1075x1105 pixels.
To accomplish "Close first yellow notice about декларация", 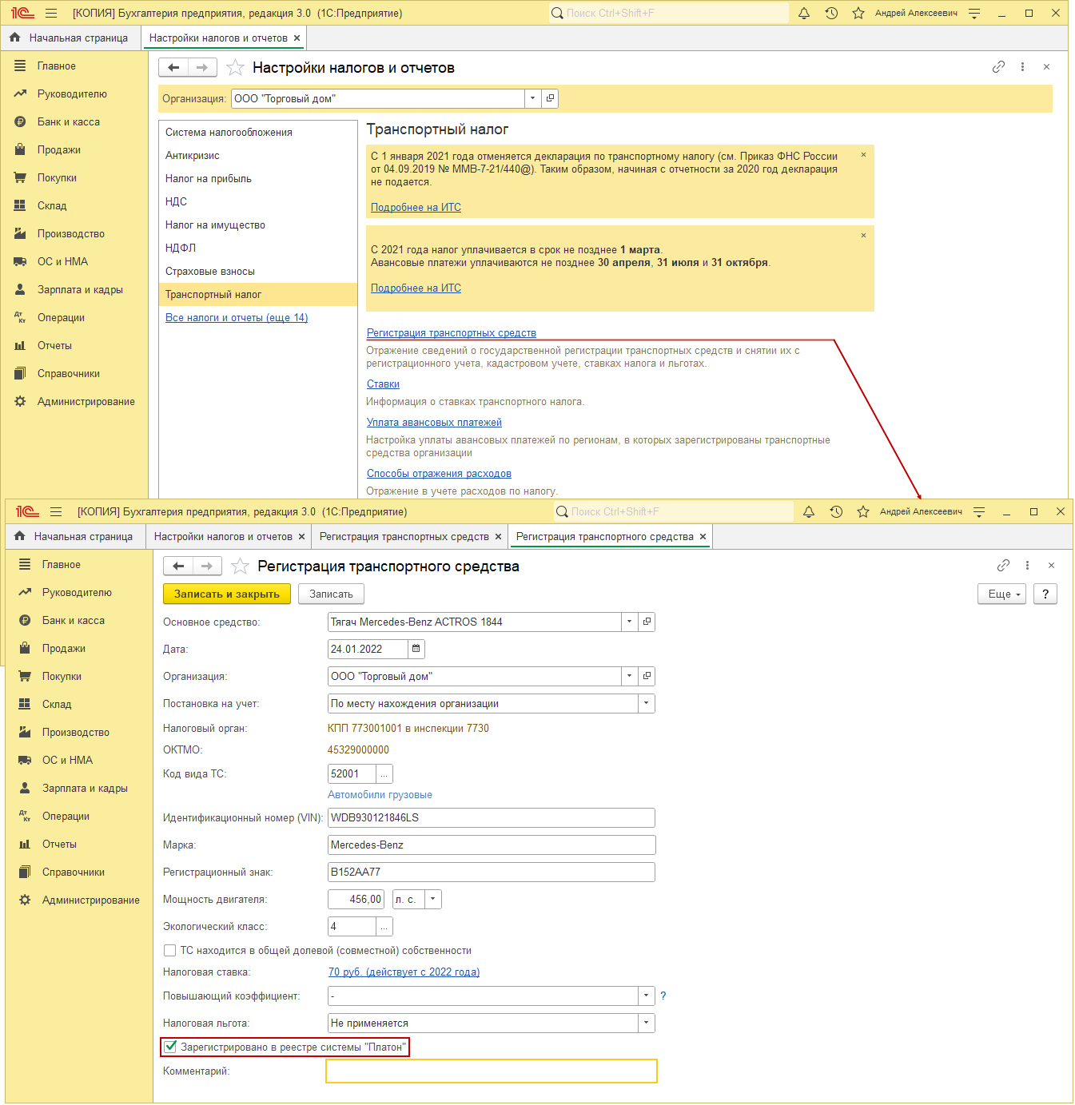I will point(863,155).
